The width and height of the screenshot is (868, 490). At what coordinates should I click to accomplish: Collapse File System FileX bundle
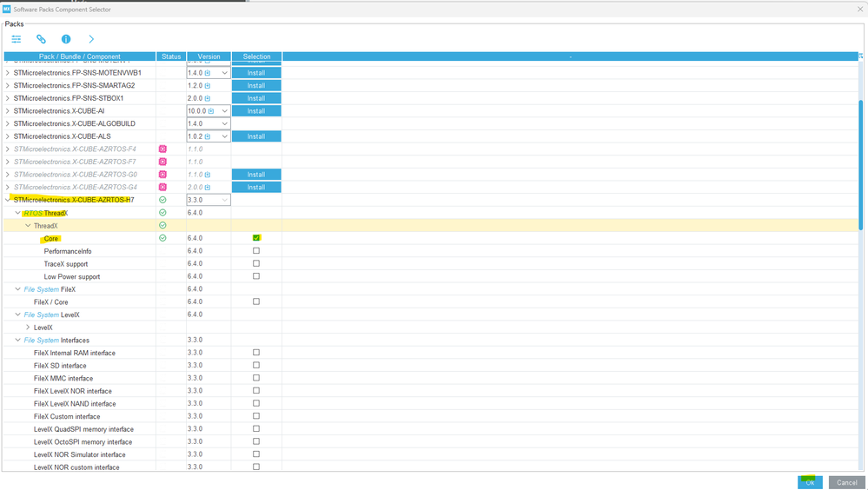[17, 289]
